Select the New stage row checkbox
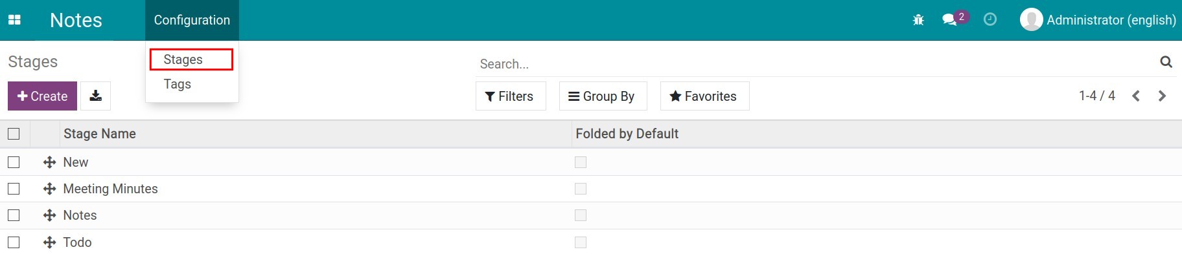Image resolution: width=1182 pixels, height=254 pixels. click(14, 162)
